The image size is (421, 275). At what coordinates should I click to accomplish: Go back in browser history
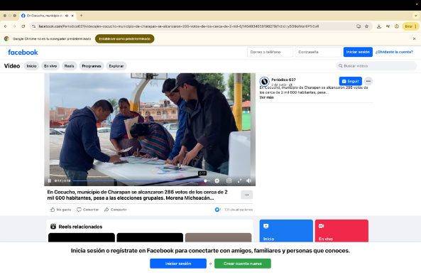click(6, 26)
